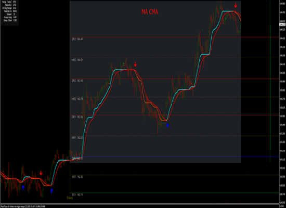Click the Spread row in info panel

(x=10, y=14)
